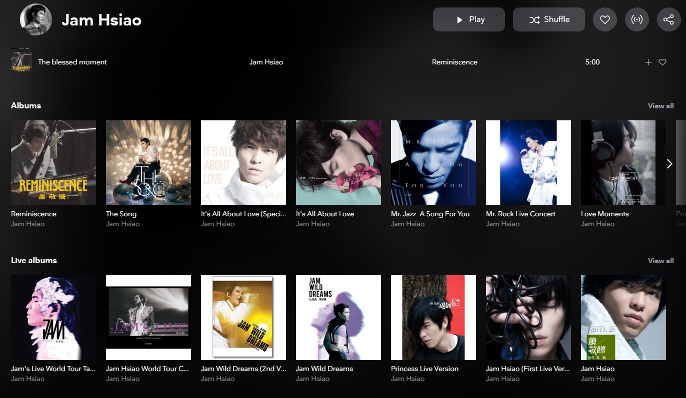Click Jam Hsiao artist avatar
This screenshot has width=686, height=398.
(x=36, y=19)
